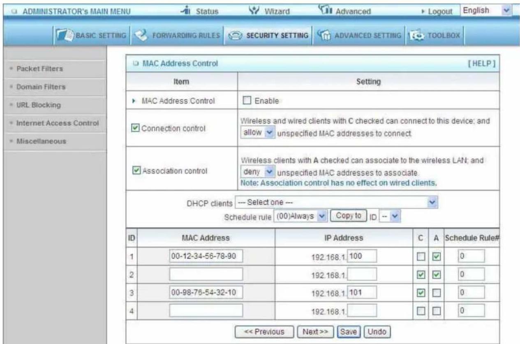The image size is (520, 344).
Task: Click the << Previous button
Action: tap(263, 331)
